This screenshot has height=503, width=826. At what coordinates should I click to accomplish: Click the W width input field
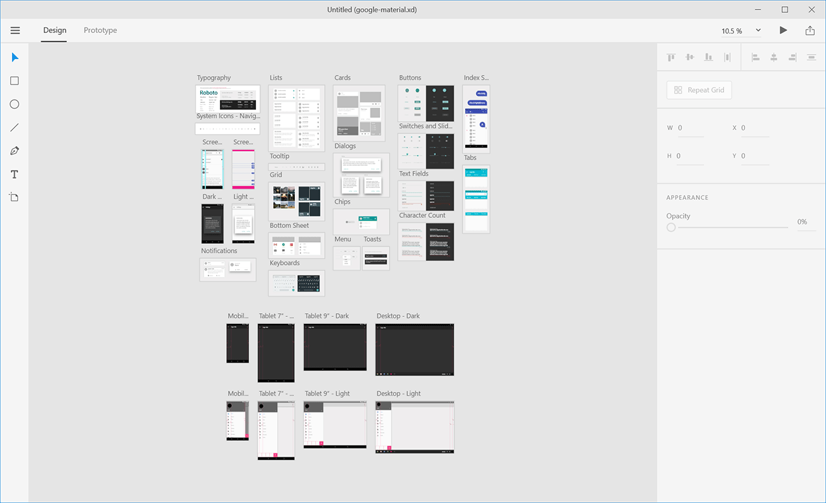689,128
